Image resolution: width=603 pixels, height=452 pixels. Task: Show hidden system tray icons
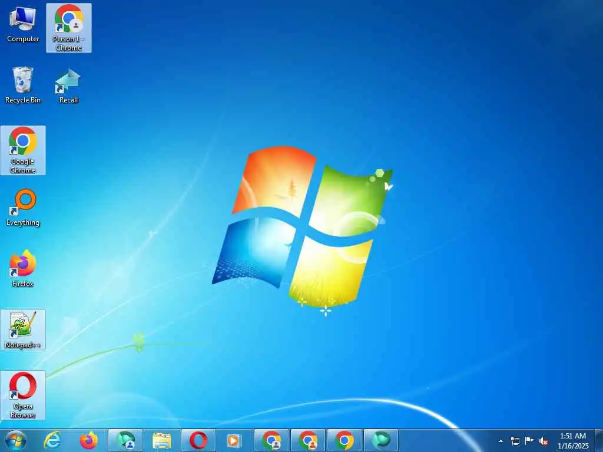501,441
